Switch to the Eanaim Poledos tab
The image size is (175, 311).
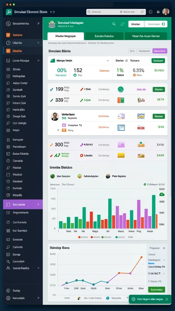pyautogui.click(x=104, y=36)
